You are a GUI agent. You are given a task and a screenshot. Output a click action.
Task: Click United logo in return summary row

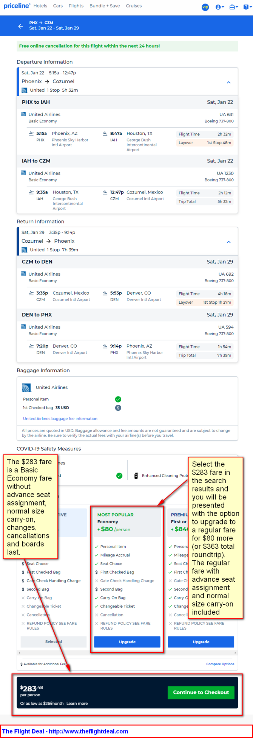pos(24,250)
